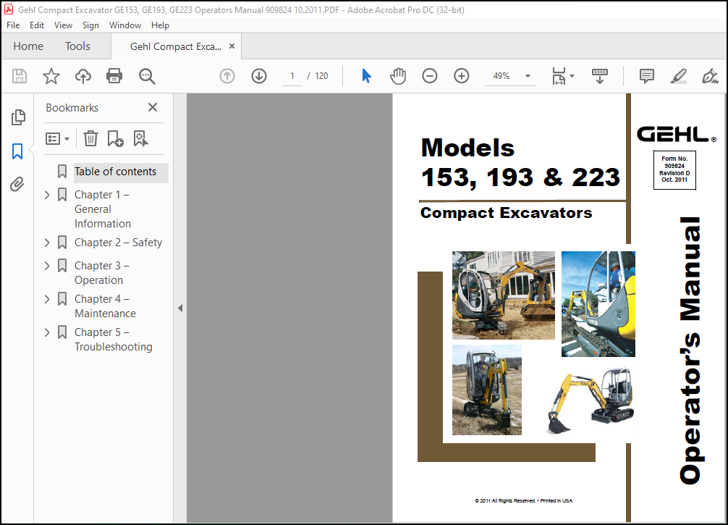Activate the Hand pan tool
The image size is (728, 525).
[x=398, y=76]
